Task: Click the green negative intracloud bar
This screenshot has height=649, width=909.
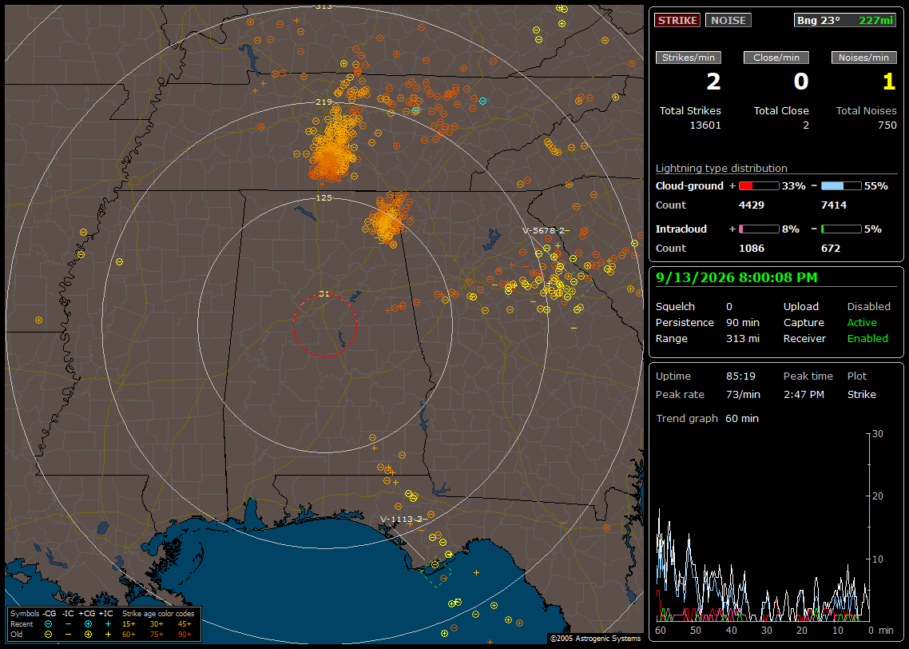Action: click(841, 229)
